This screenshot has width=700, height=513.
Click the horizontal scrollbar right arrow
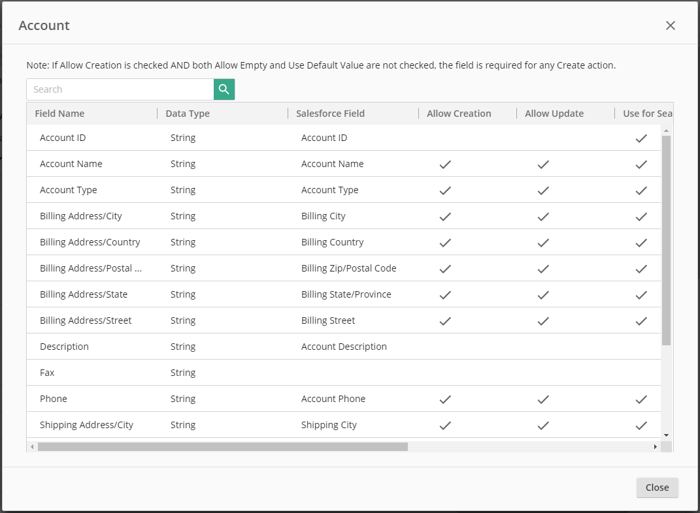[x=655, y=447]
